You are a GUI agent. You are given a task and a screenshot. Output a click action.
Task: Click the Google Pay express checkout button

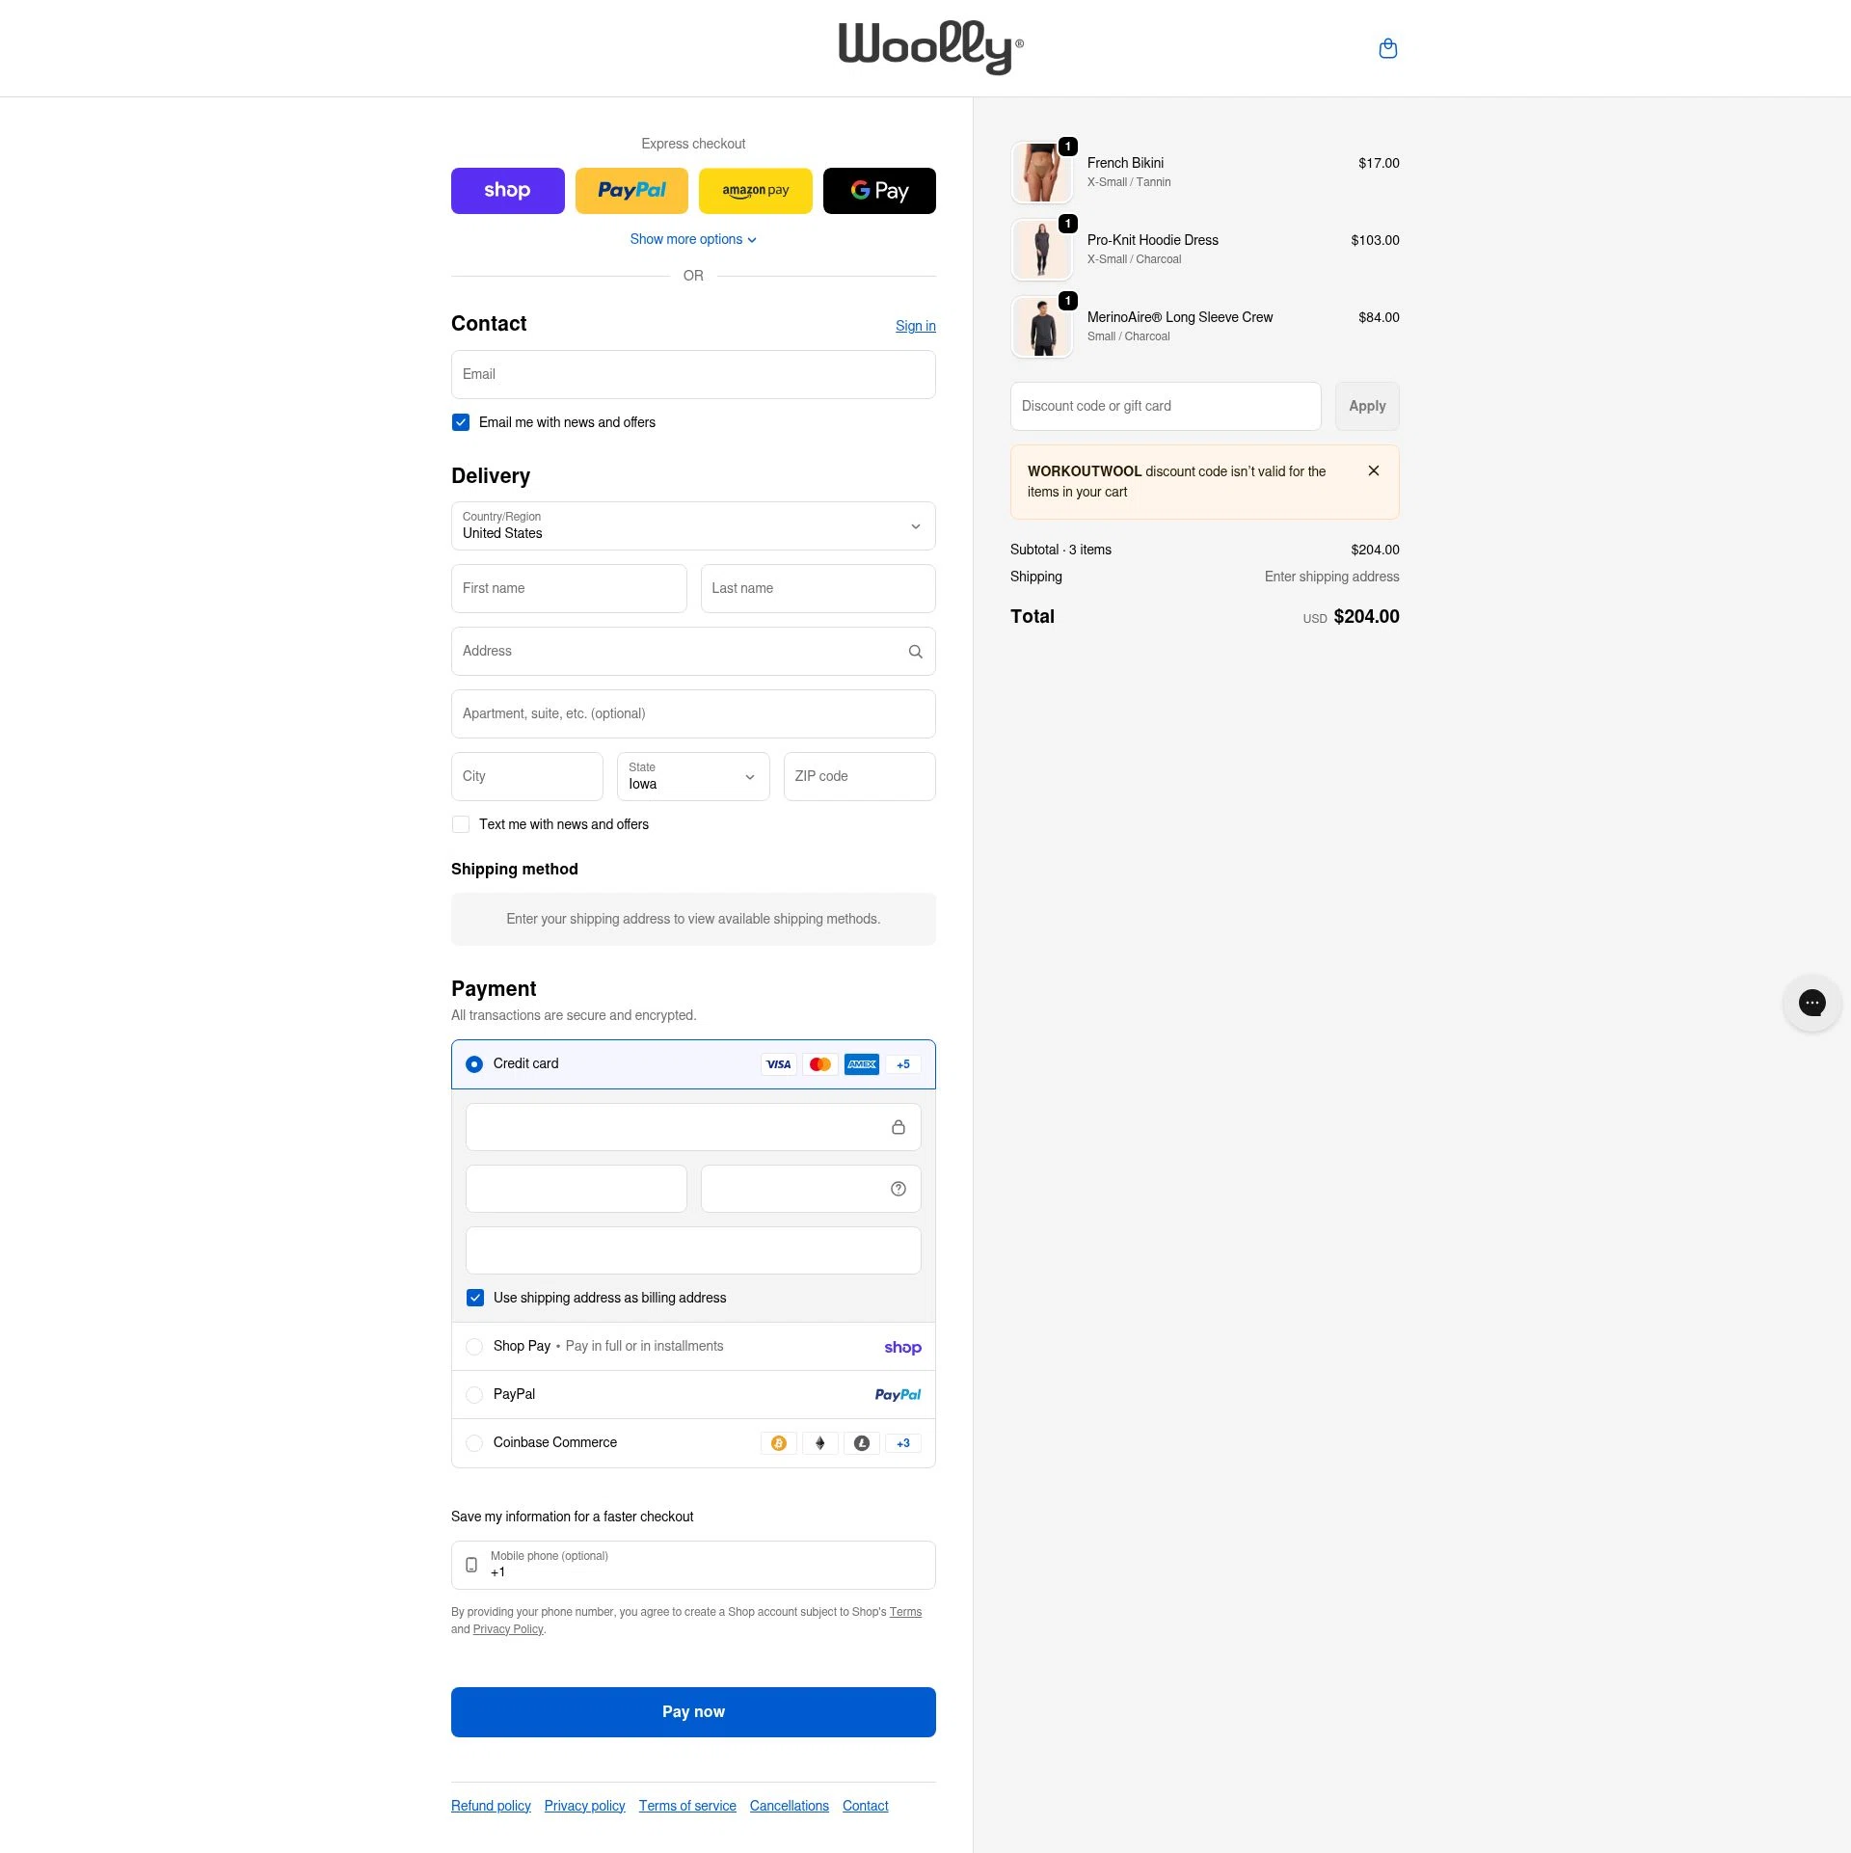pyautogui.click(x=878, y=190)
